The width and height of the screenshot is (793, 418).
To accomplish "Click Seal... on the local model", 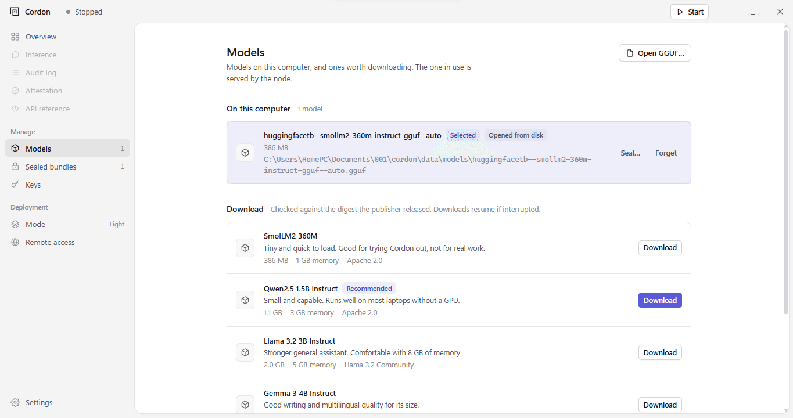I will click(630, 153).
